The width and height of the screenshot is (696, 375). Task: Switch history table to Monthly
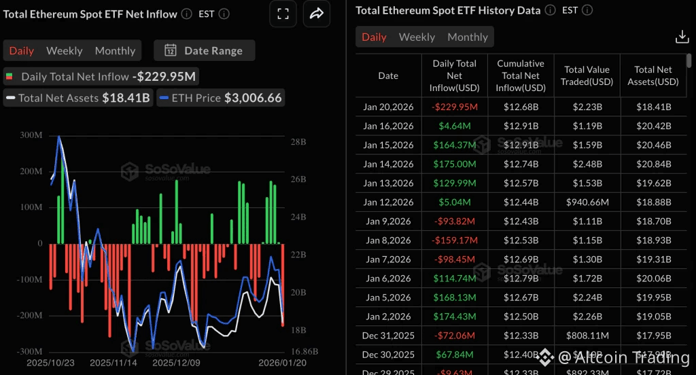[468, 37]
